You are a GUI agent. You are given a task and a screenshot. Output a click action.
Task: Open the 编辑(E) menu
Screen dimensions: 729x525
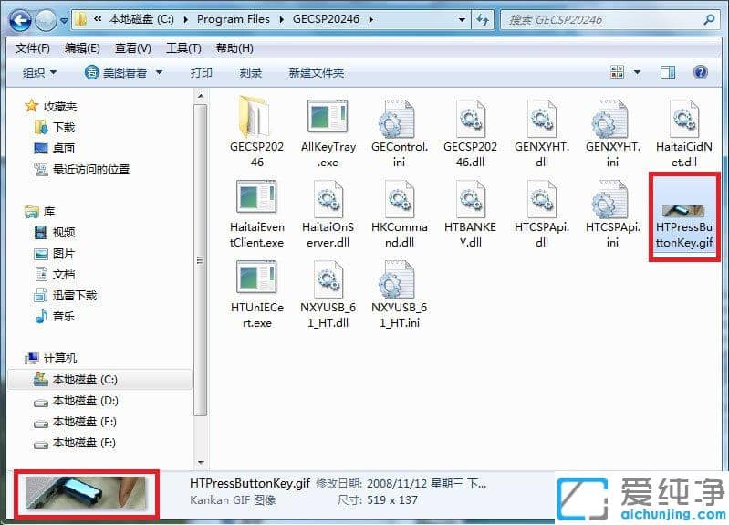click(x=82, y=48)
